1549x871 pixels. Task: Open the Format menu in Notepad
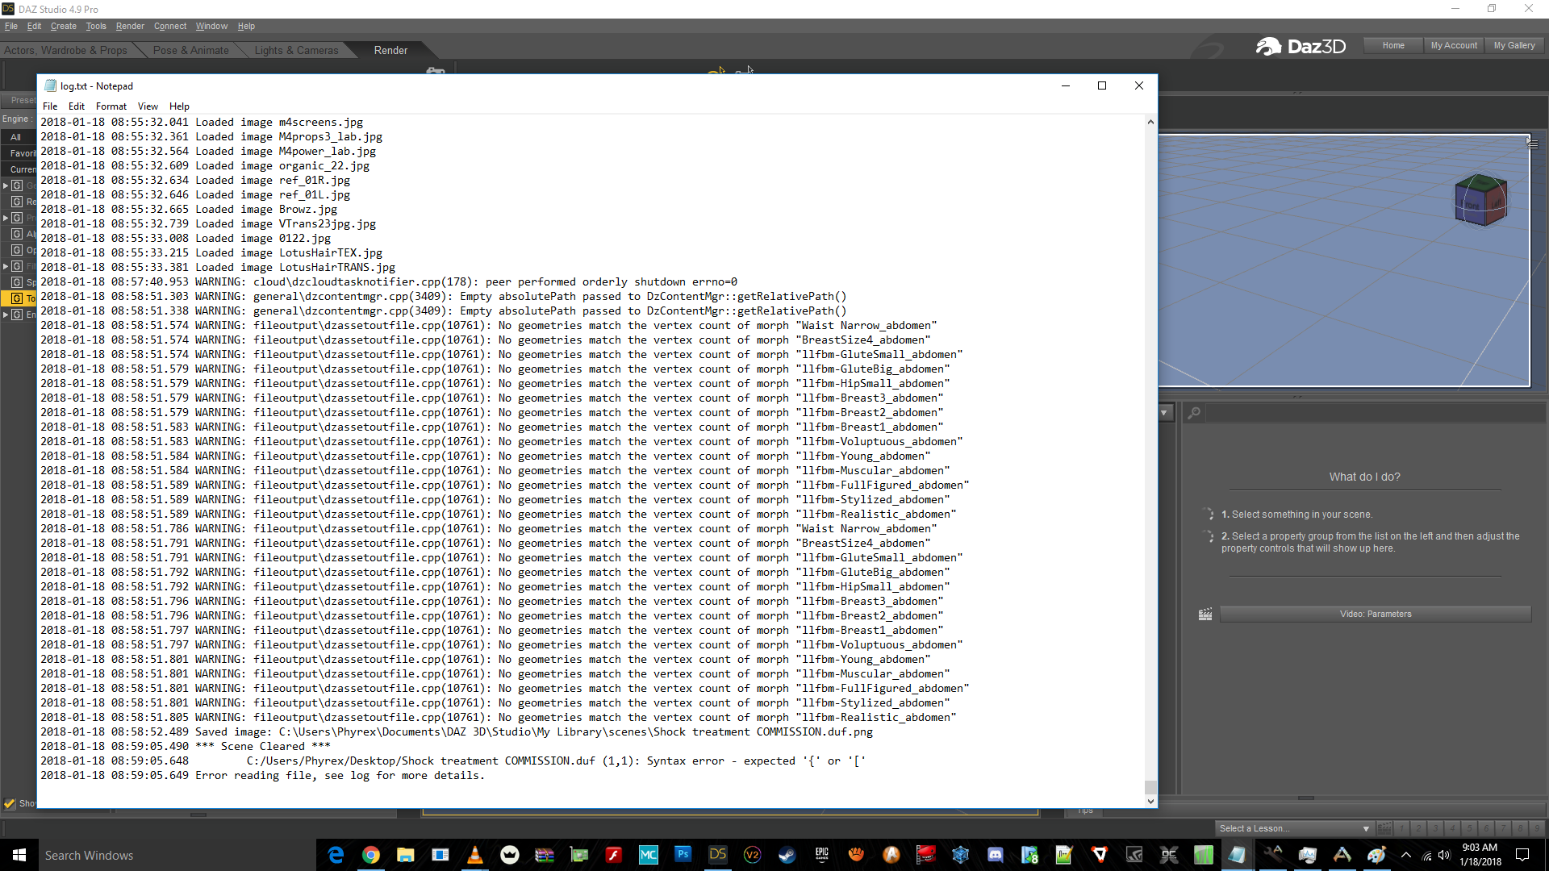[x=111, y=106]
